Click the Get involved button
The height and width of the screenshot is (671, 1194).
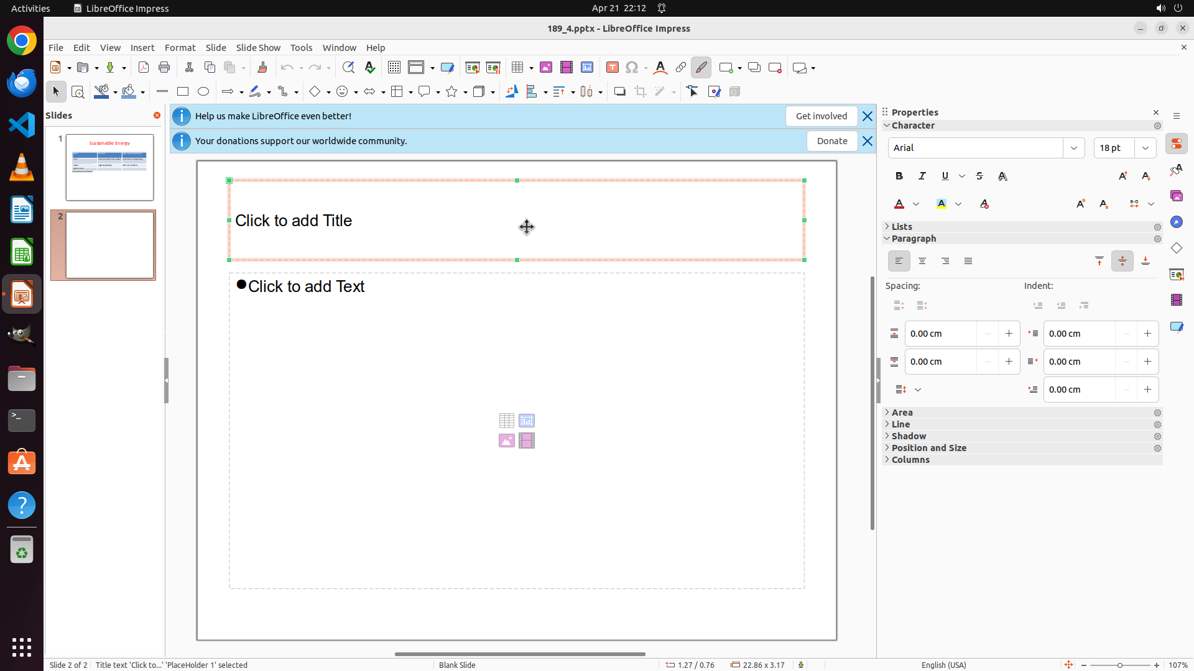tap(821, 116)
